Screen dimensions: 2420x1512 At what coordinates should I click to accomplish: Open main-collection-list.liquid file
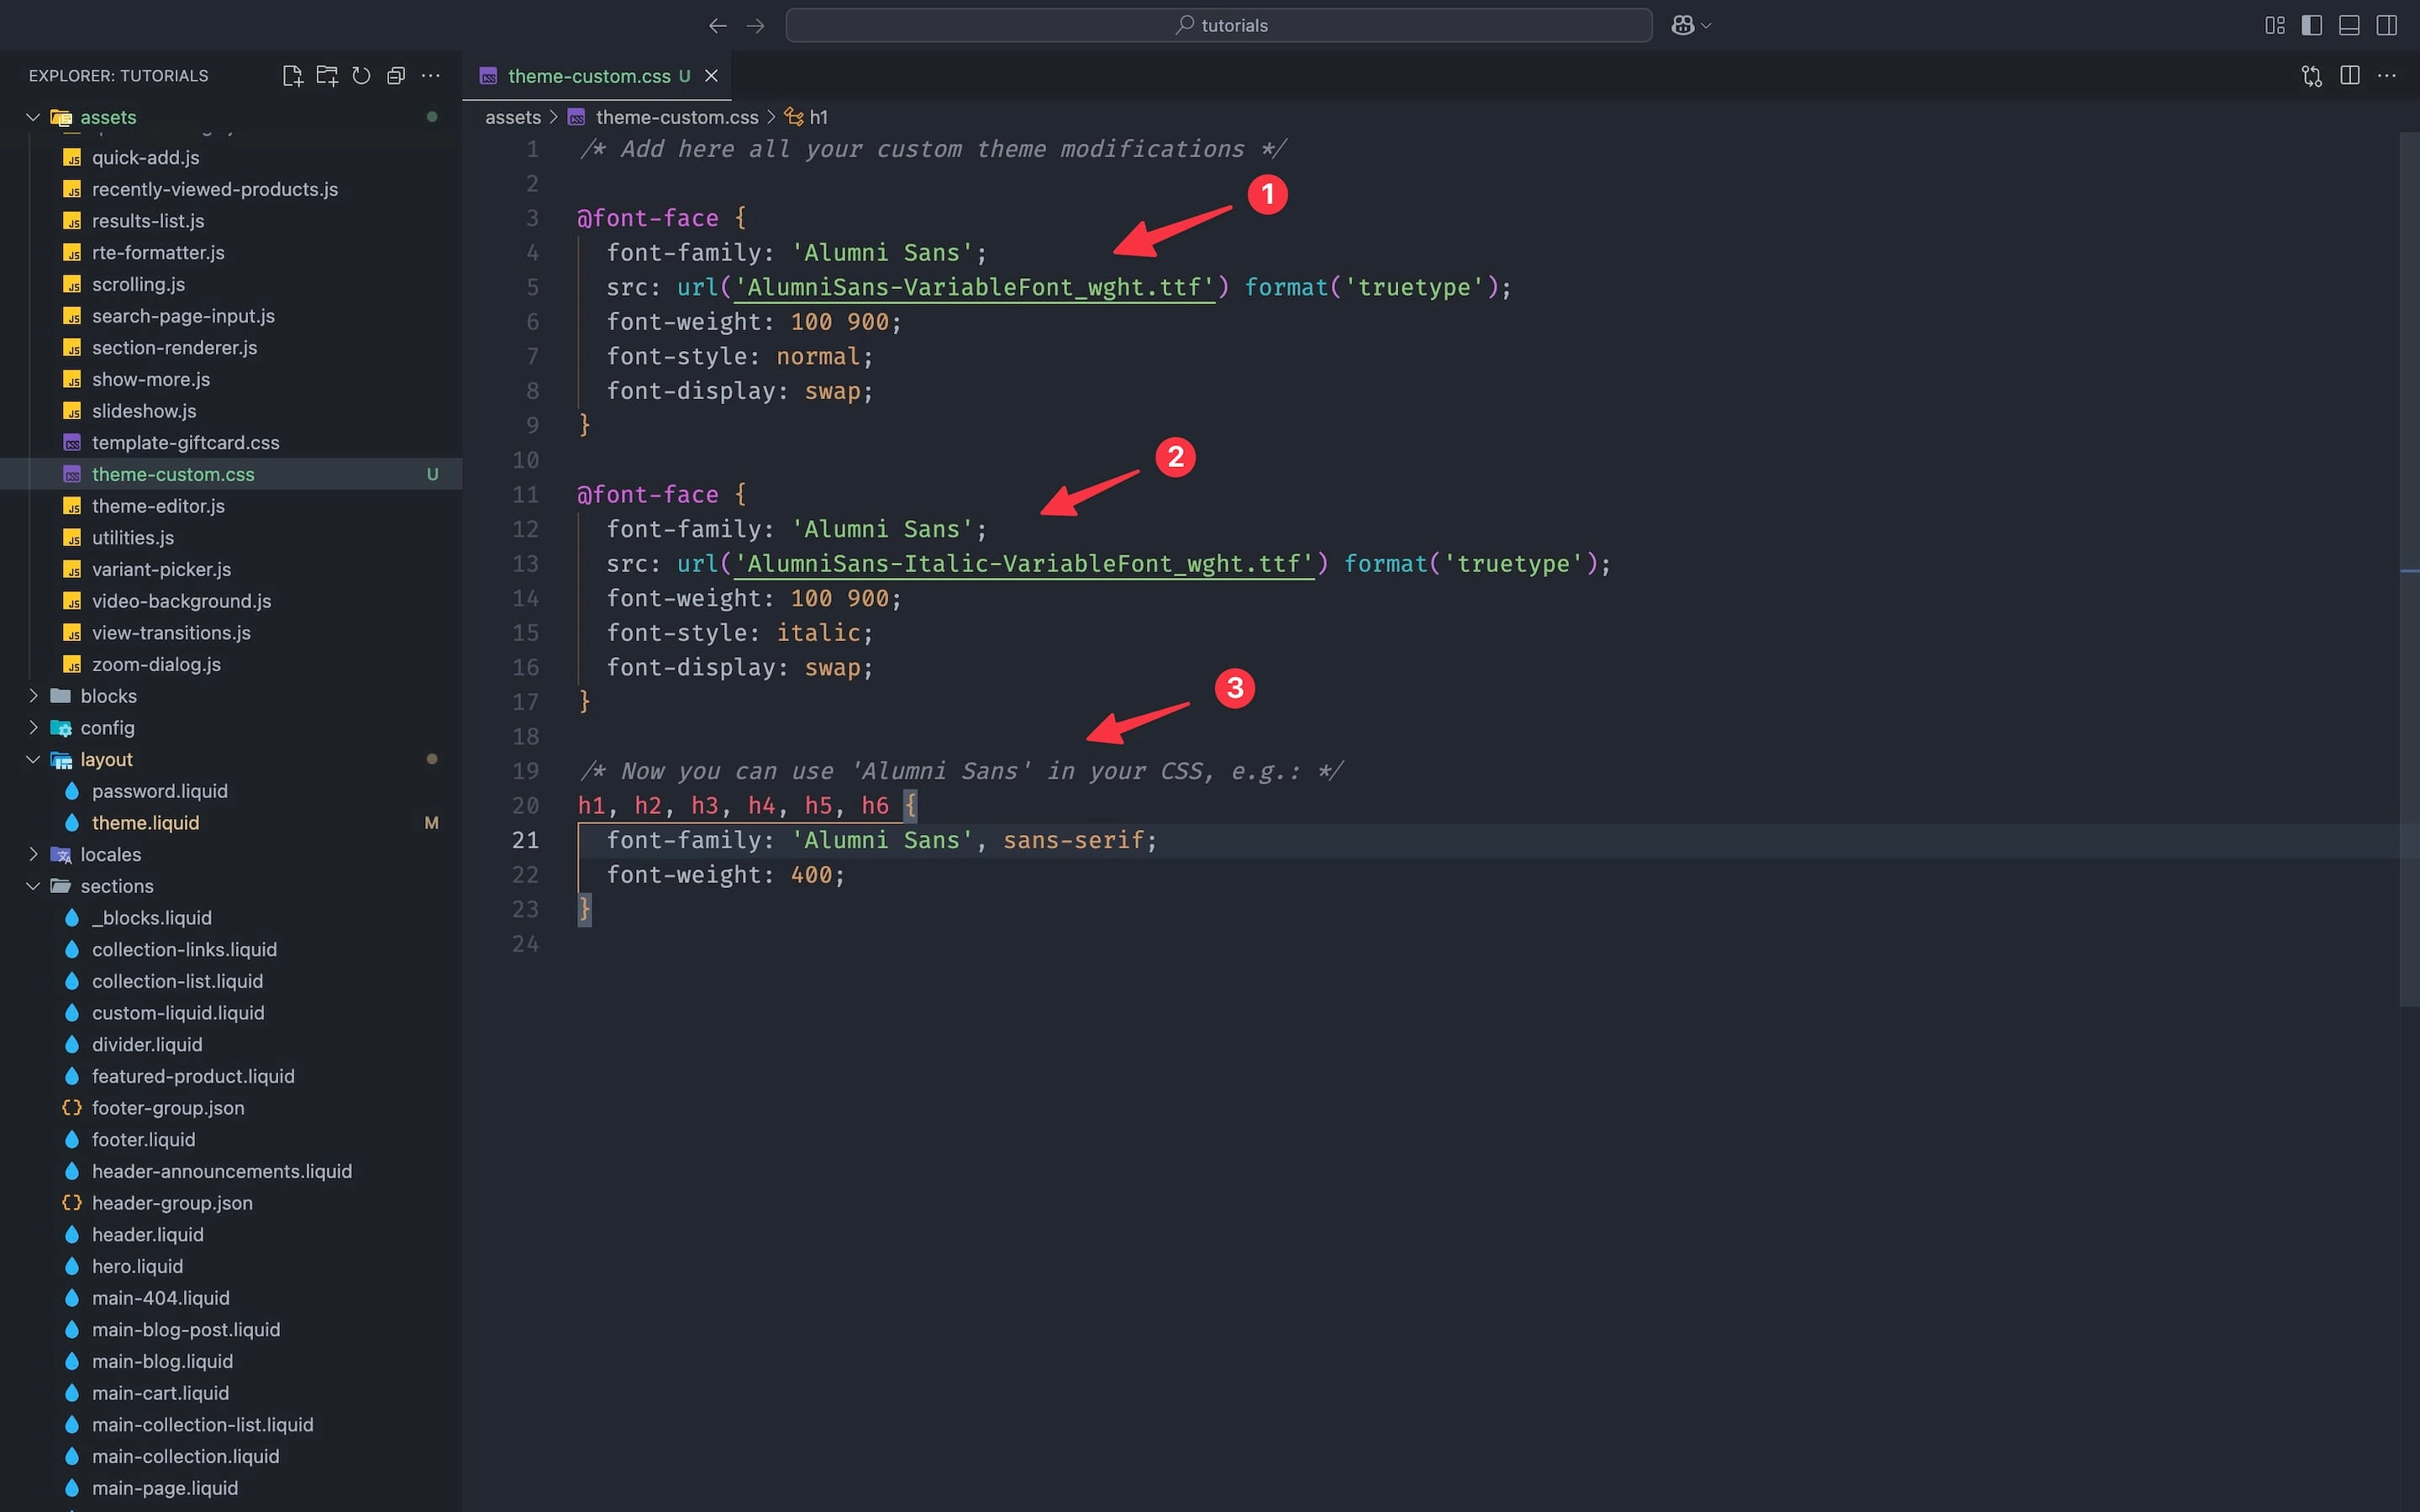[202, 1425]
